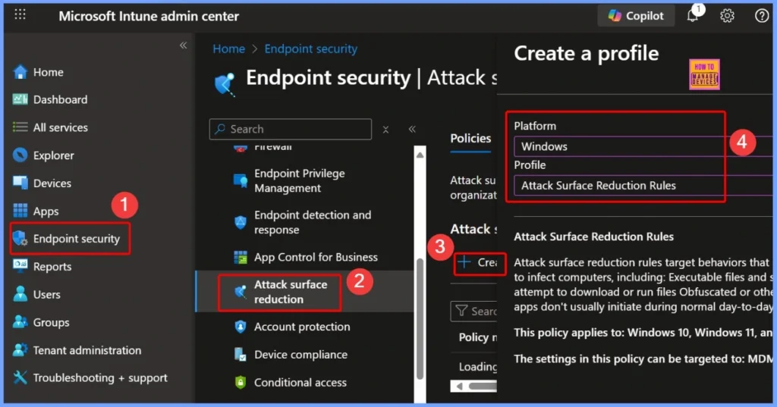This screenshot has height=407, width=777.
Task: Open the Profile dropdown Attack Surface Reduction Rules
Action: [x=645, y=185]
